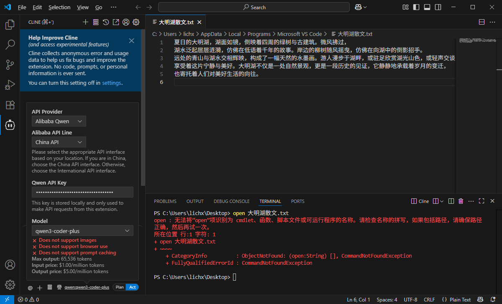The image size is (502, 304).
Task: Open the Extensions view in activity bar
Action: 10,104
